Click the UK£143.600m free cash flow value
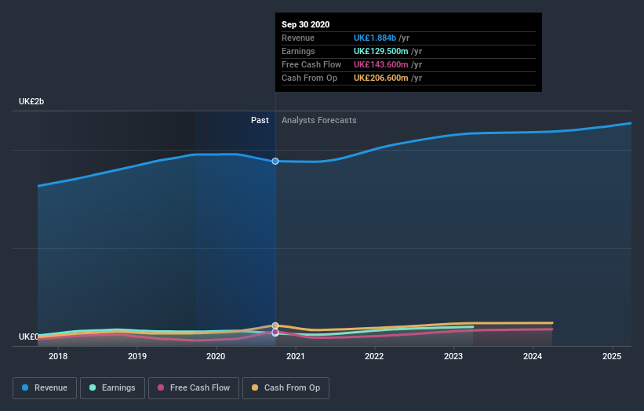The width and height of the screenshot is (644, 411). pyautogui.click(x=381, y=64)
